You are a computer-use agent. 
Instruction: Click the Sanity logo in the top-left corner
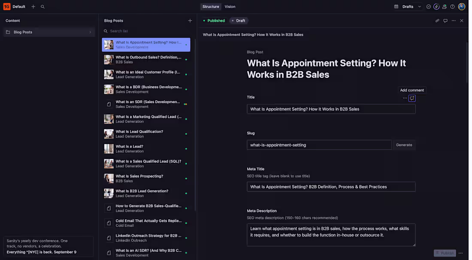click(x=6, y=6)
